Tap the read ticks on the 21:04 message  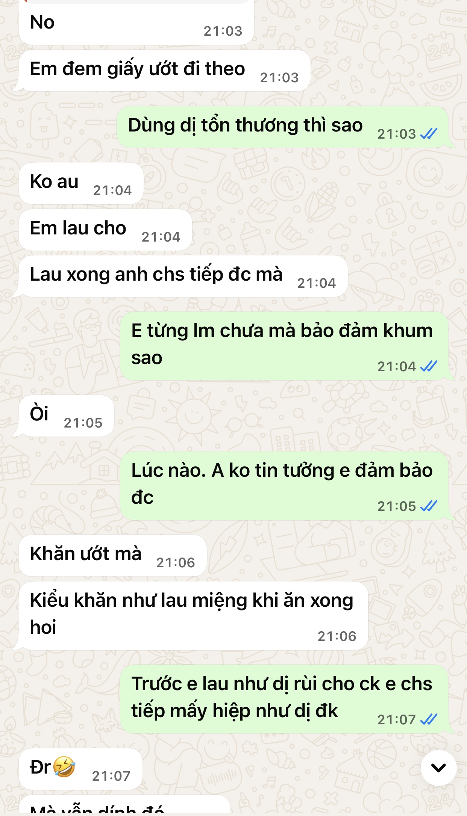429,366
